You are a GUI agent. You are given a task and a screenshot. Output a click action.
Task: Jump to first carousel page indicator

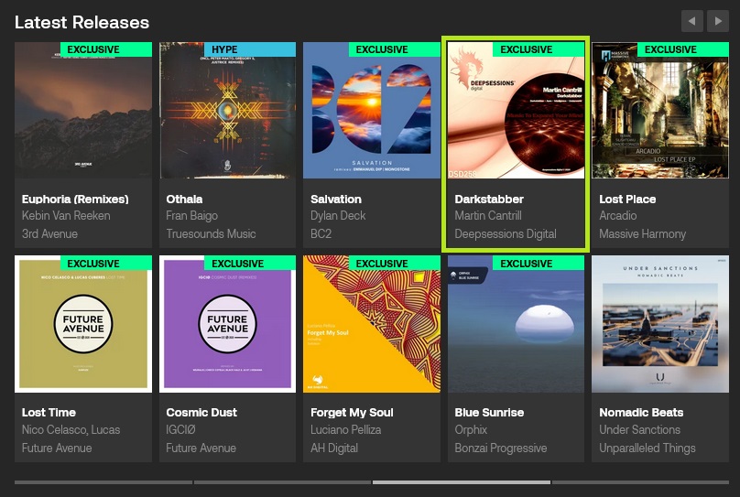103,482
